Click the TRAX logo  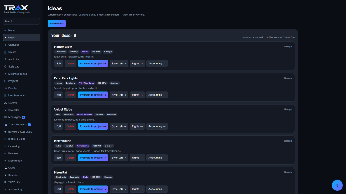point(16,8)
